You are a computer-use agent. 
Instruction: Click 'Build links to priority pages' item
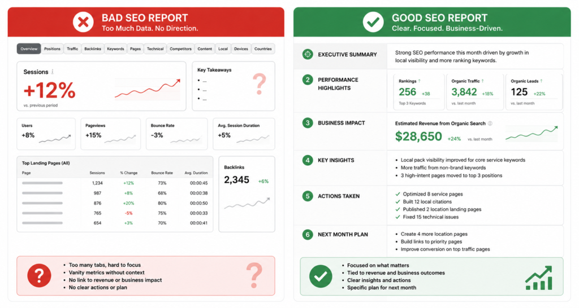[x=431, y=241]
